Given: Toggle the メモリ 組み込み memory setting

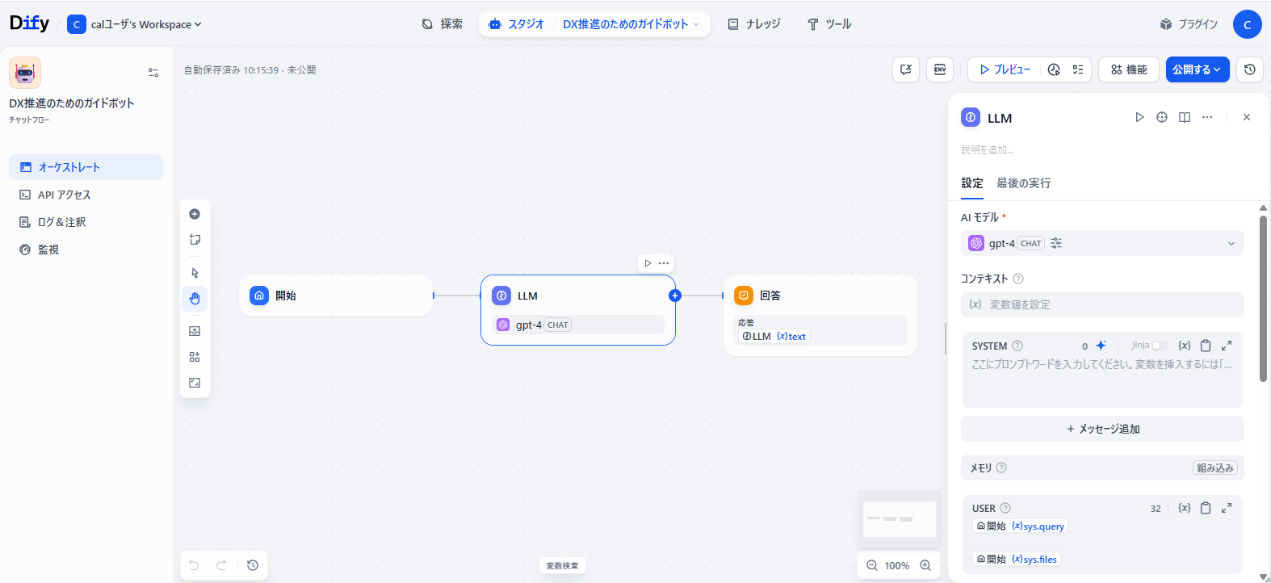Looking at the screenshot, I should pyautogui.click(x=1214, y=468).
